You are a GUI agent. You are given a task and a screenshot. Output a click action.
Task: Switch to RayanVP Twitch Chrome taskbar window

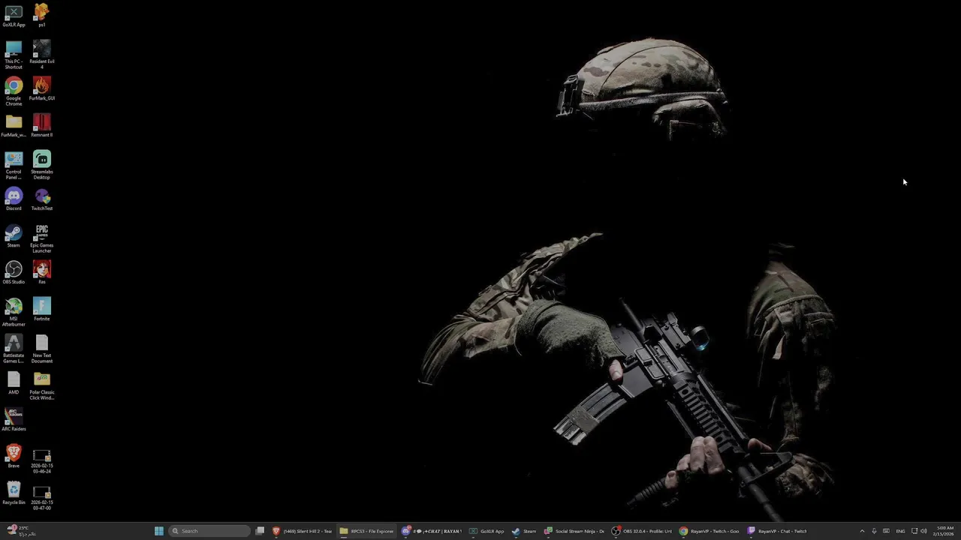coord(709,531)
